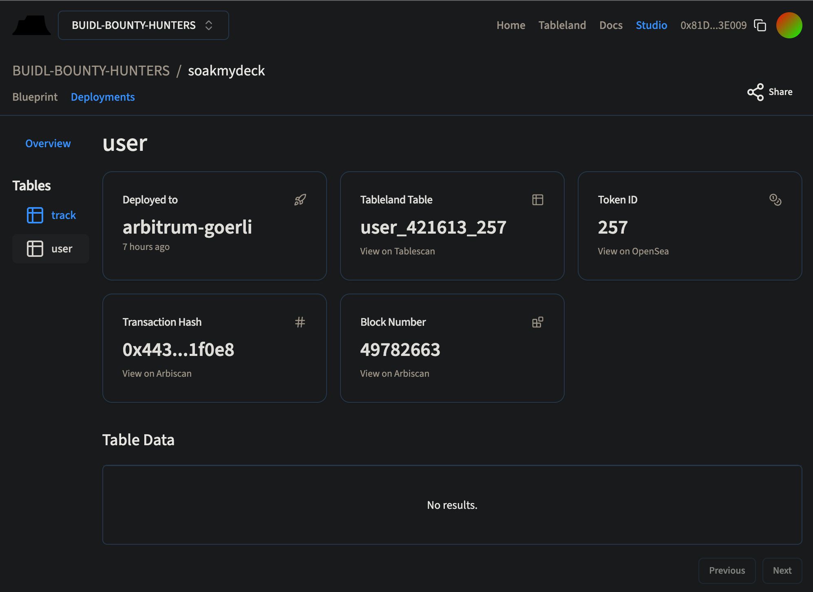Open Docs in top navigation
The height and width of the screenshot is (592, 813).
point(611,25)
